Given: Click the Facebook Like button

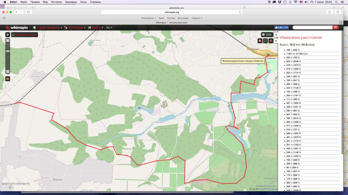Looking at the screenshot, I should click(x=281, y=27).
